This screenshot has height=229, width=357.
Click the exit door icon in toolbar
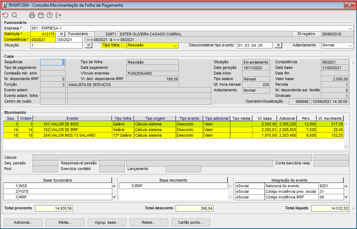tap(58, 15)
